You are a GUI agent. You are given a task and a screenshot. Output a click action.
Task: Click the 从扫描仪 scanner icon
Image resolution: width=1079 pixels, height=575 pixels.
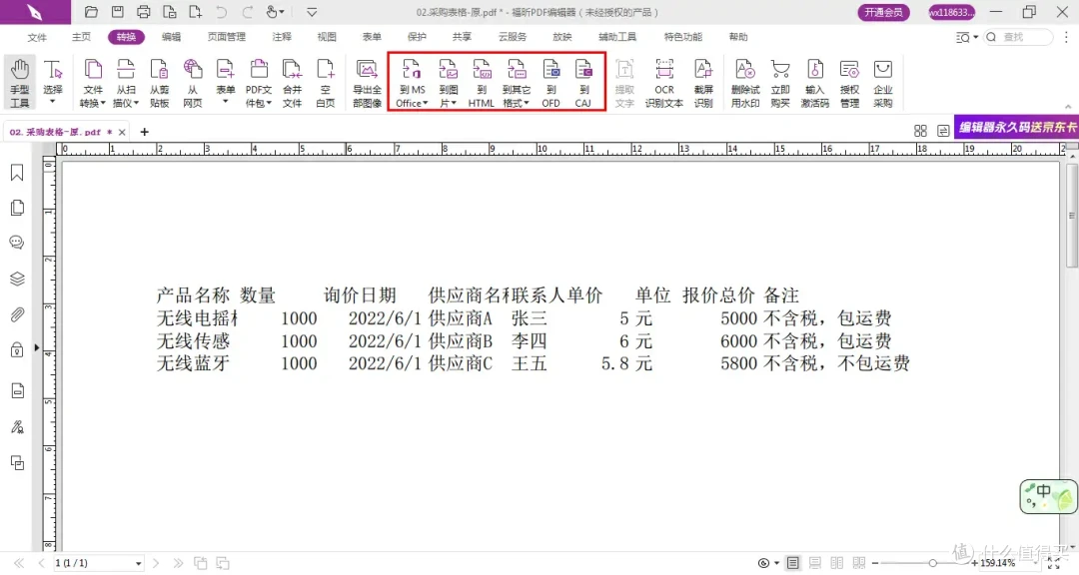pos(125,70)
